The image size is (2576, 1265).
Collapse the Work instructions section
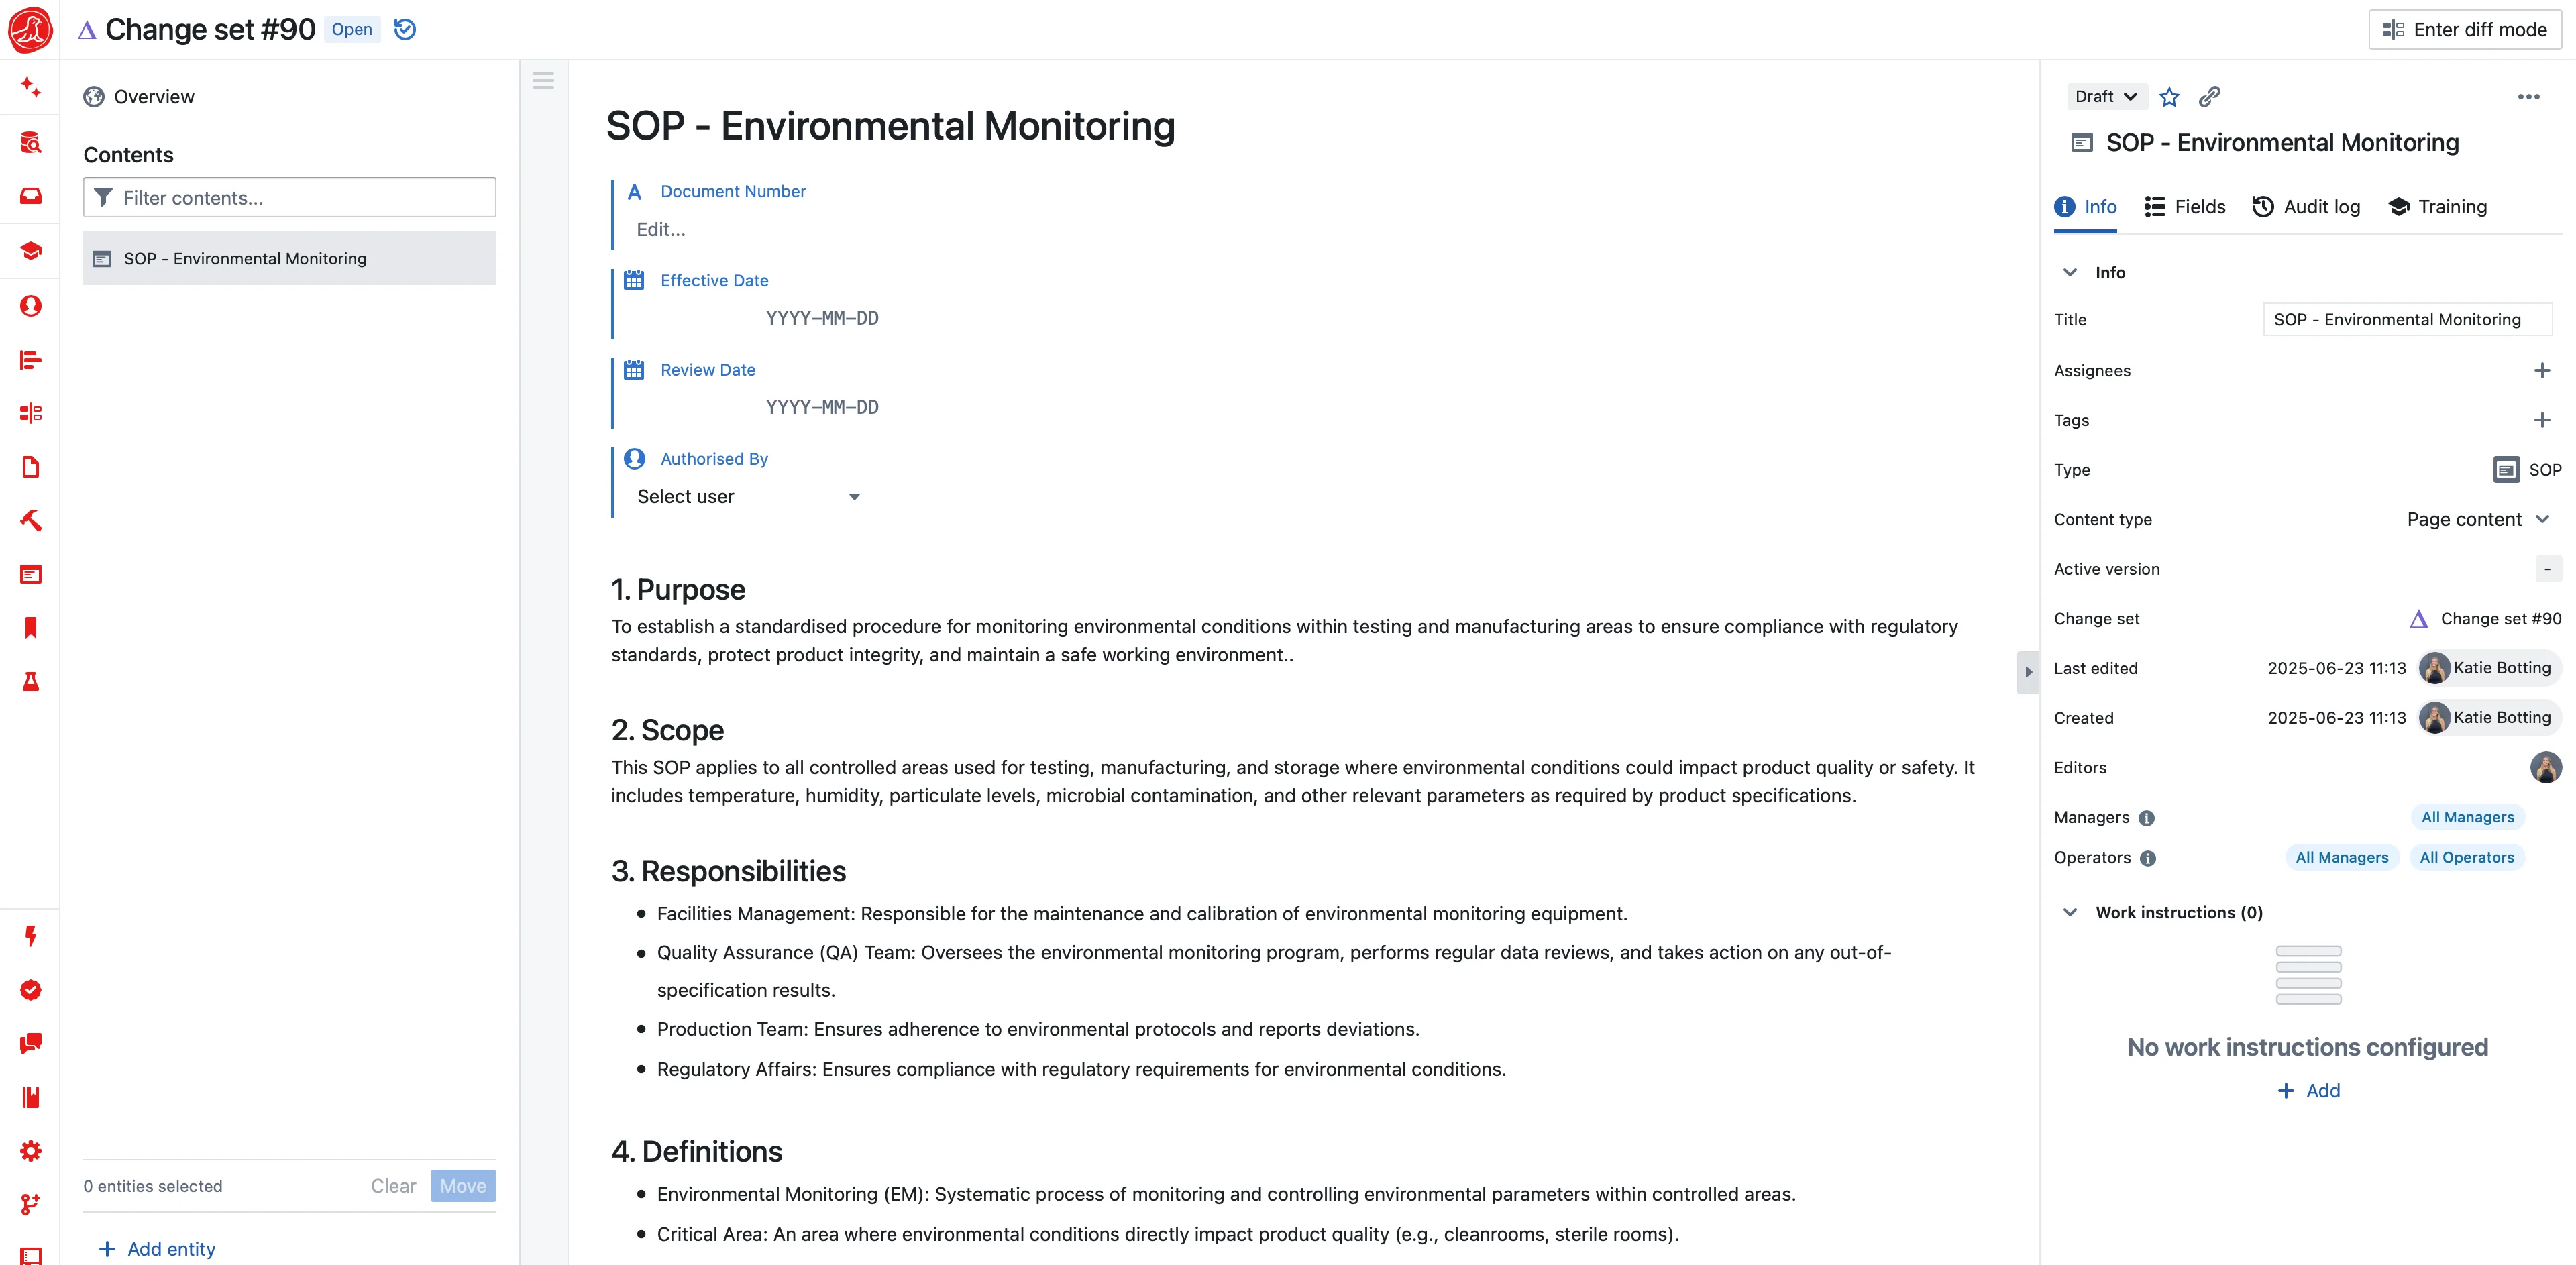(x=2070, y=913)
